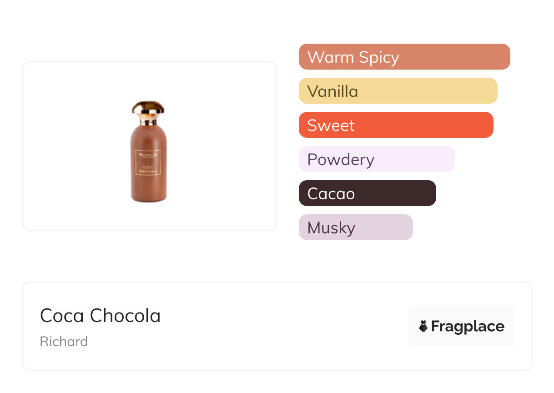This screenshot has height=393, width=554.
Task: Open the Coca Chocola fragrance title
Action: coord(100,316)
